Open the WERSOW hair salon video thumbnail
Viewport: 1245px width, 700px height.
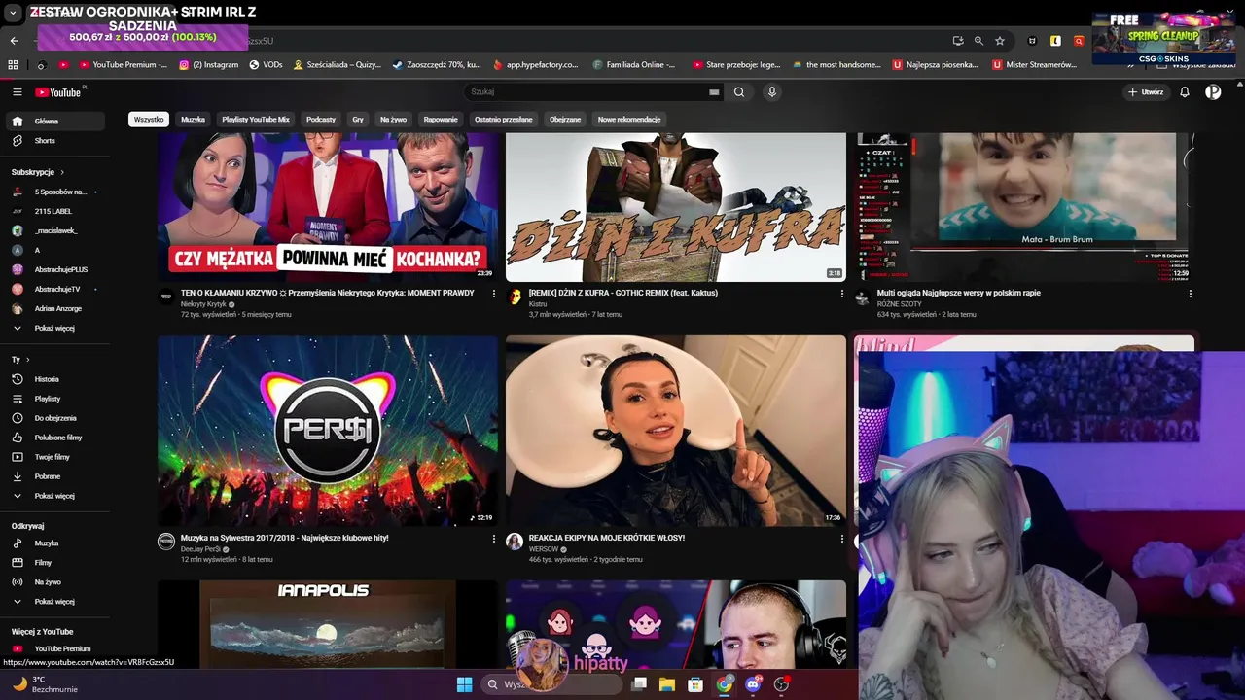point(676,431)
